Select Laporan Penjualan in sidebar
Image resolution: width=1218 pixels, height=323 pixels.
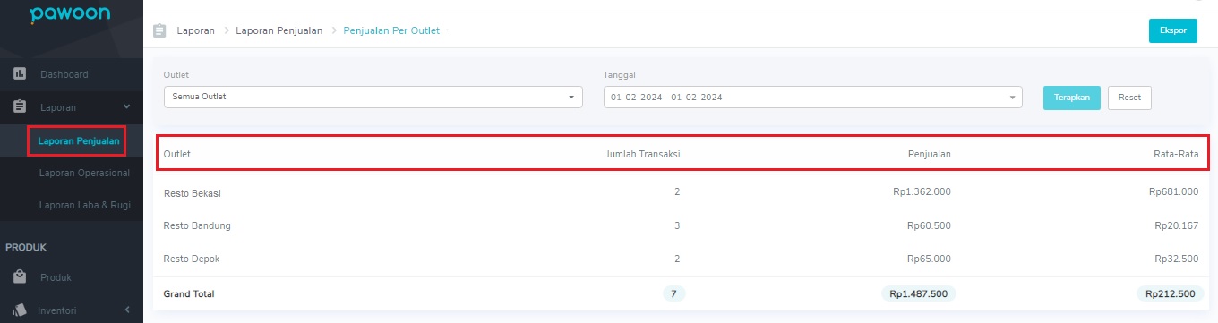click(79, 140)
